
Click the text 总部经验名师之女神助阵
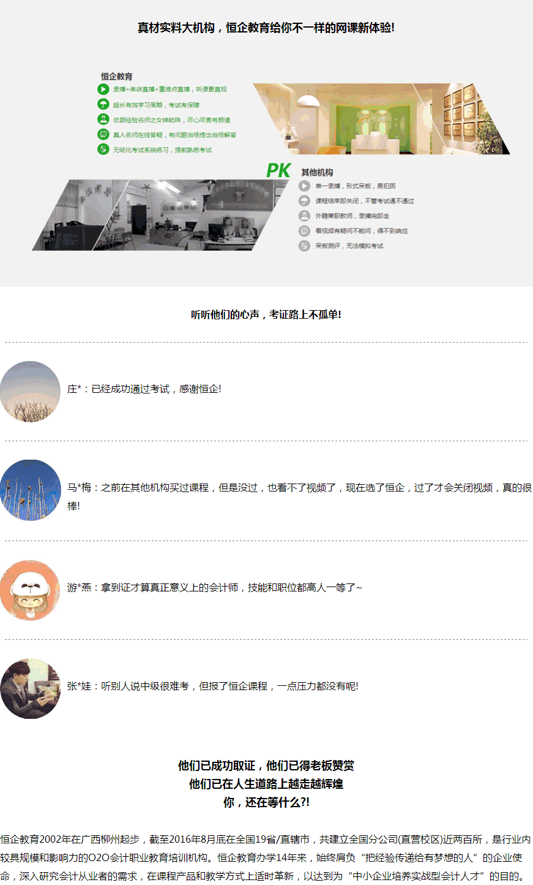pyautogui.click(x=147, y=120)
